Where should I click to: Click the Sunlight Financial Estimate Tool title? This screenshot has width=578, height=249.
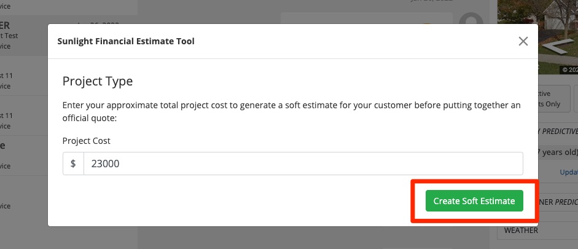(x=126, y=41)
